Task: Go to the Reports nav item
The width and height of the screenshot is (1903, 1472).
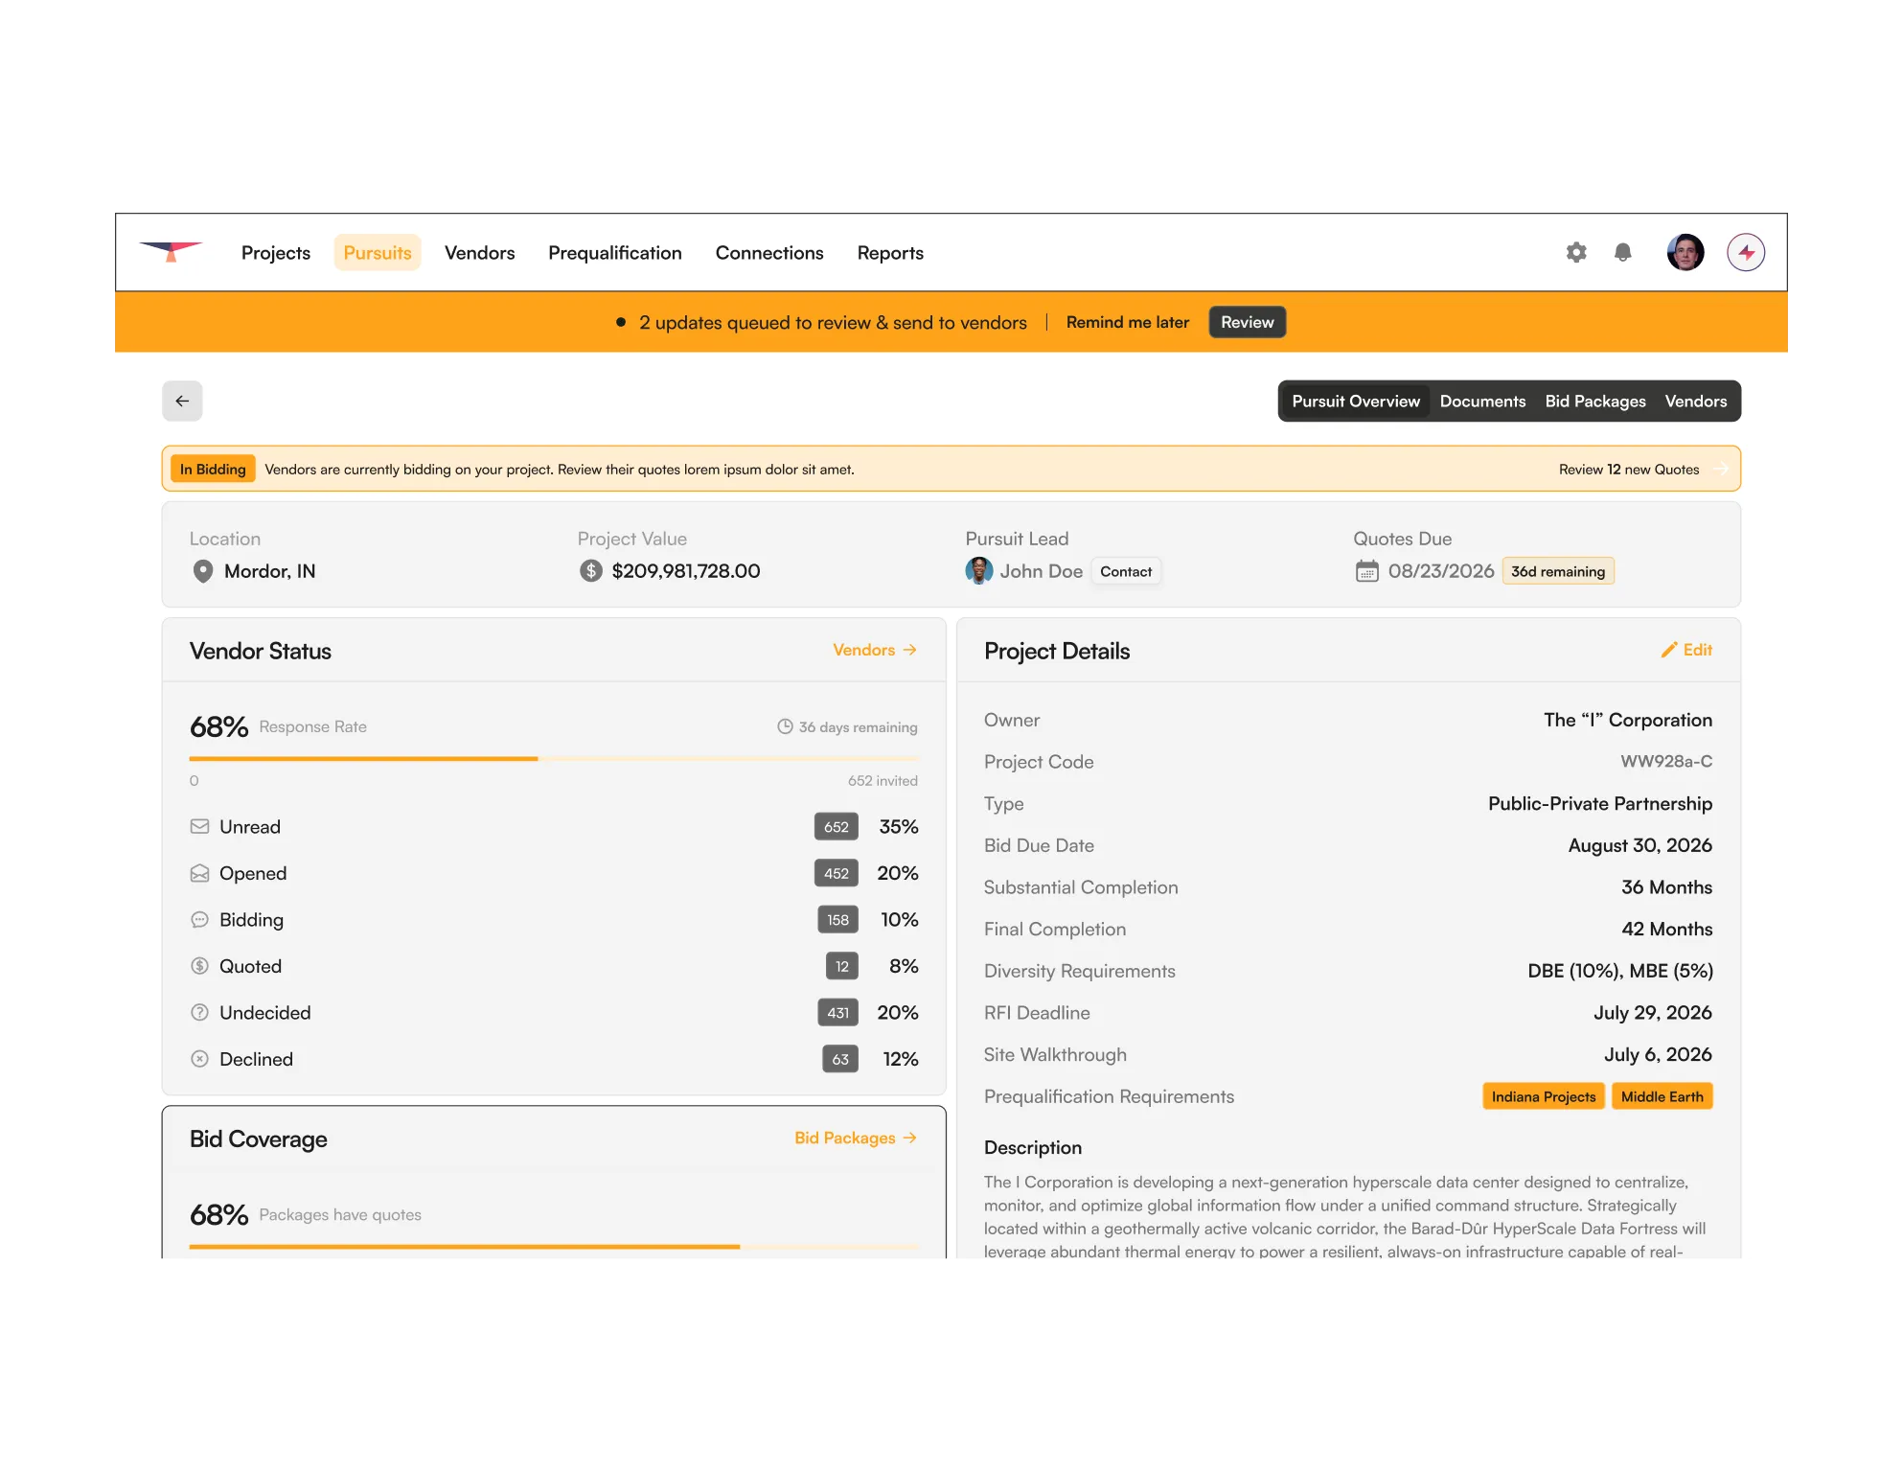Action: pos(890,252)
